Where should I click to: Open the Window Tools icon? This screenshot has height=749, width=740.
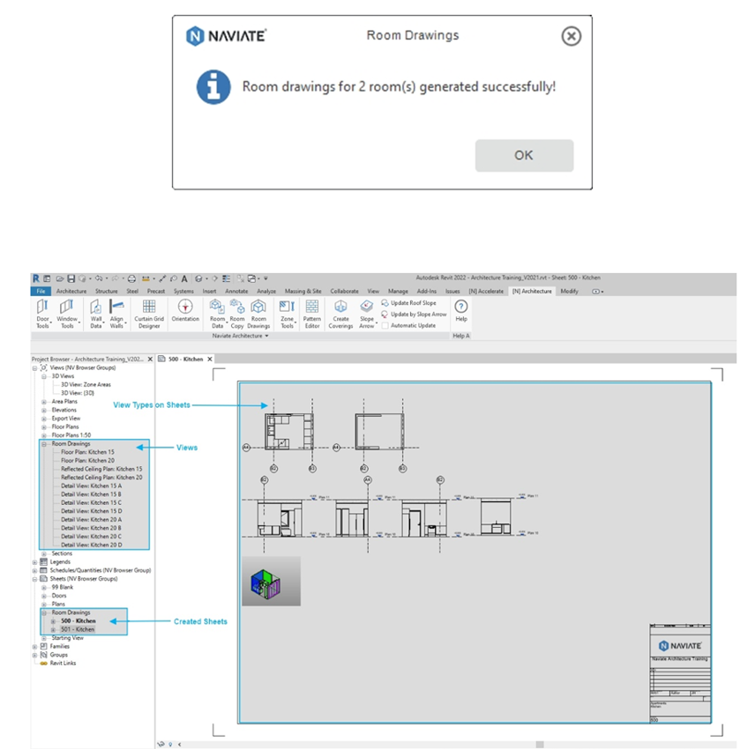coord(67,314)
